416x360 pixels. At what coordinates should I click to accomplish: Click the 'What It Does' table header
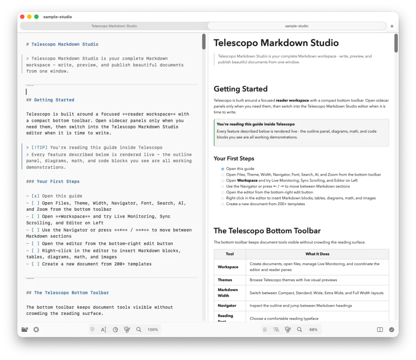(x=317, y=254)
